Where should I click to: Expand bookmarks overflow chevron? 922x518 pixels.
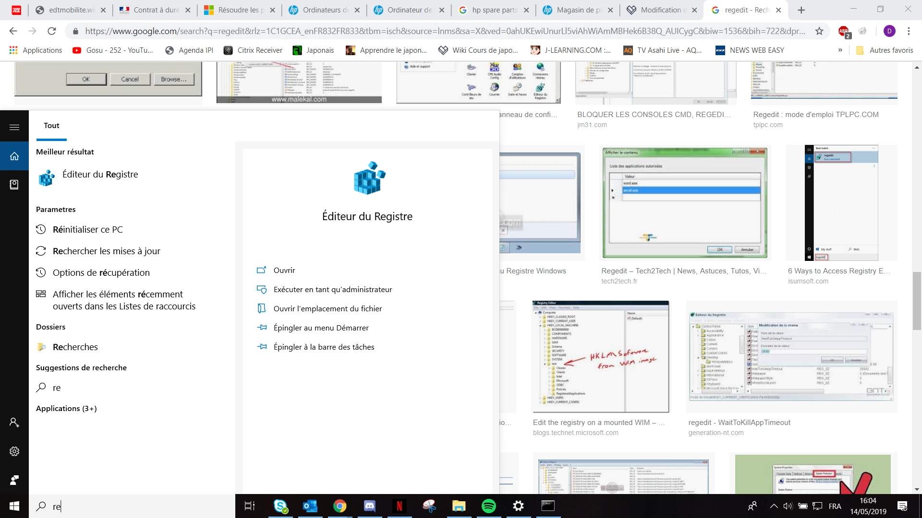[840, 50]
